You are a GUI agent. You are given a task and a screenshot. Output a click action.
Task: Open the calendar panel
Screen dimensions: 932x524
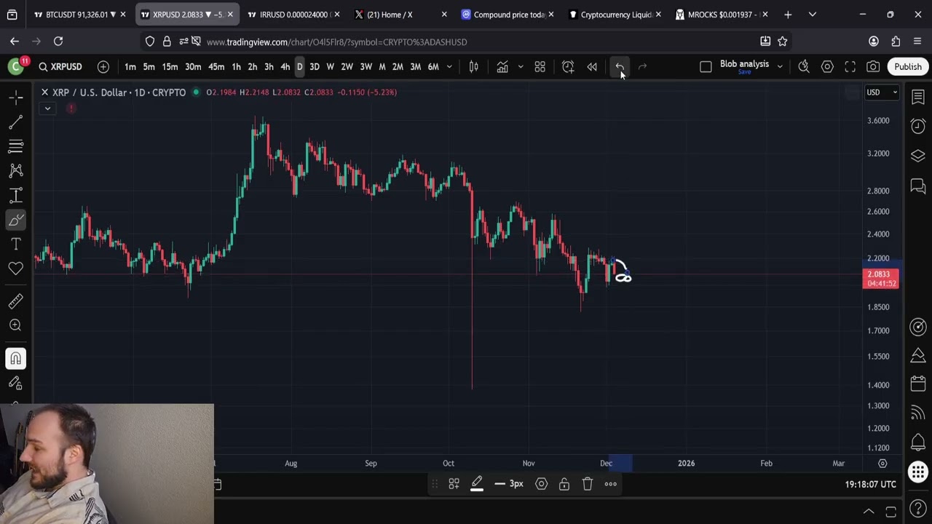(917, 384)
